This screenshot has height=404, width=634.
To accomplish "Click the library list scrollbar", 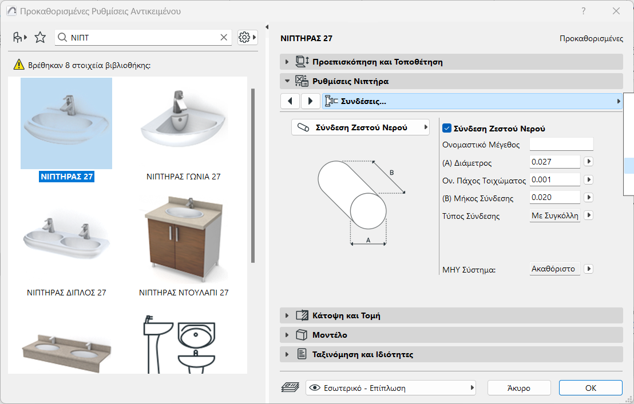I will 253,175.
